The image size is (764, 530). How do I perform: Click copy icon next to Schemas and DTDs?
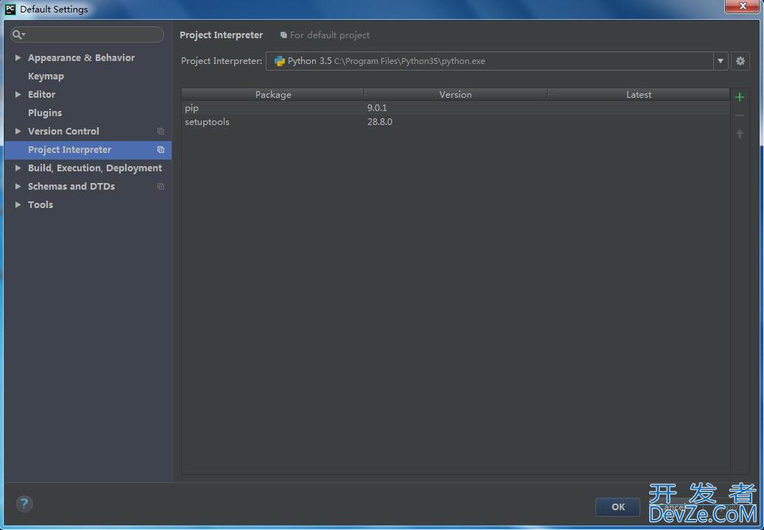(160, 187)
